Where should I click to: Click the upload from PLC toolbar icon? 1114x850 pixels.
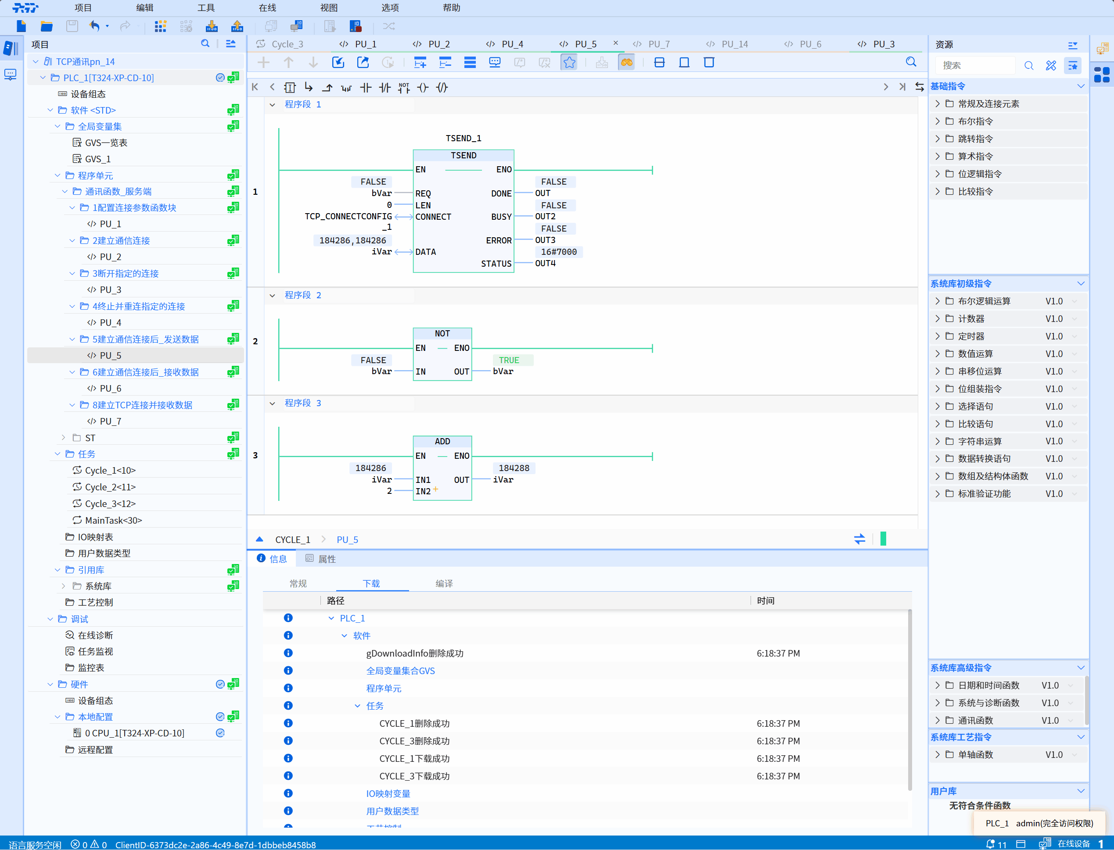pos(237,26)
